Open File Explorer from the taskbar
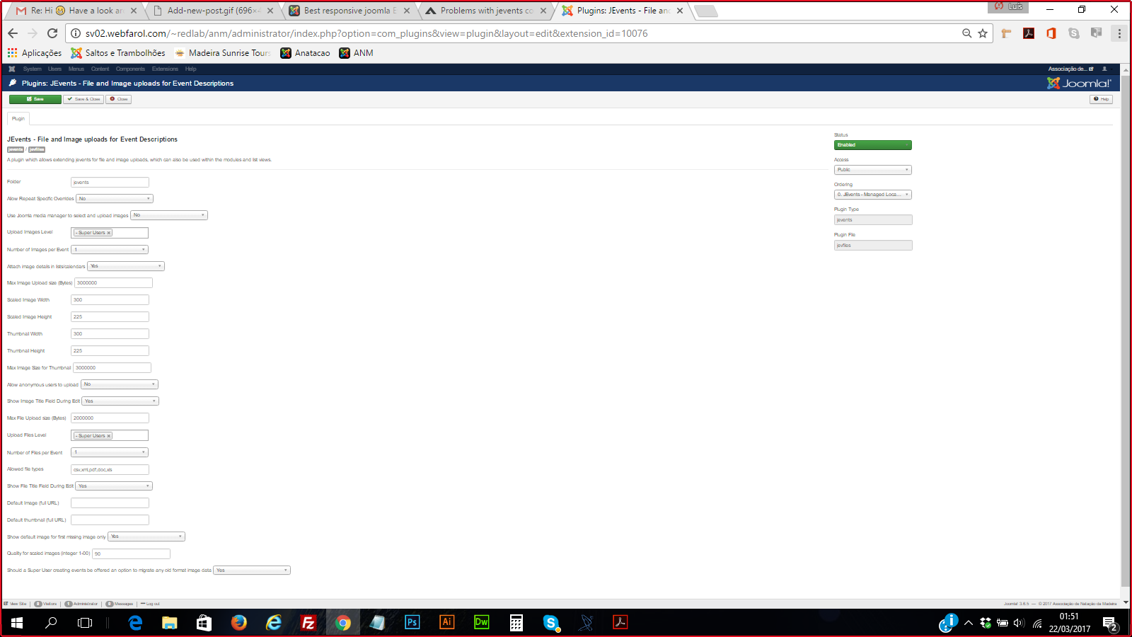The height and width of the screenshot is (637, 1132). pos(170,623)
